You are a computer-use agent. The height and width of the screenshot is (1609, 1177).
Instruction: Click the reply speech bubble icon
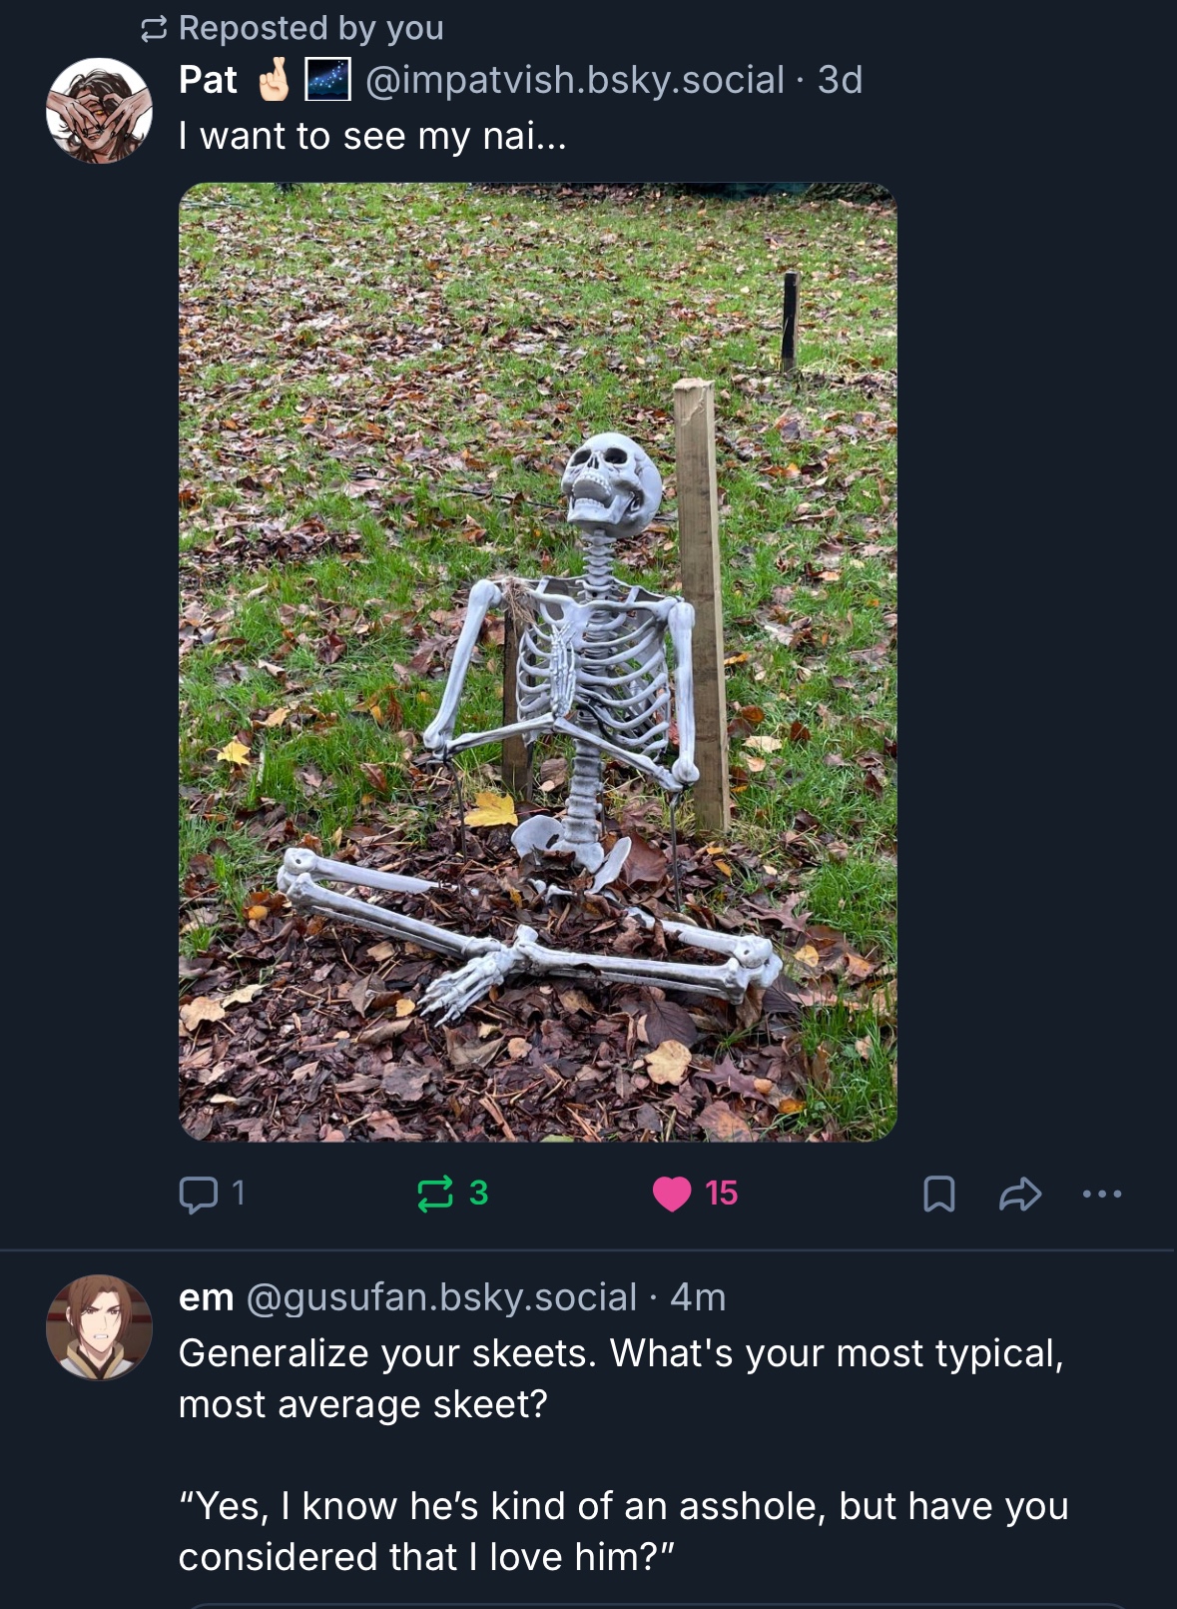(198, 1194)
